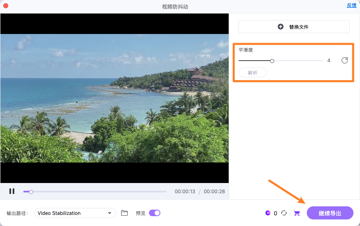This screenshot has width=360, height=226.
Task: Refresh the credits count icon
Action: coord(283,213)
